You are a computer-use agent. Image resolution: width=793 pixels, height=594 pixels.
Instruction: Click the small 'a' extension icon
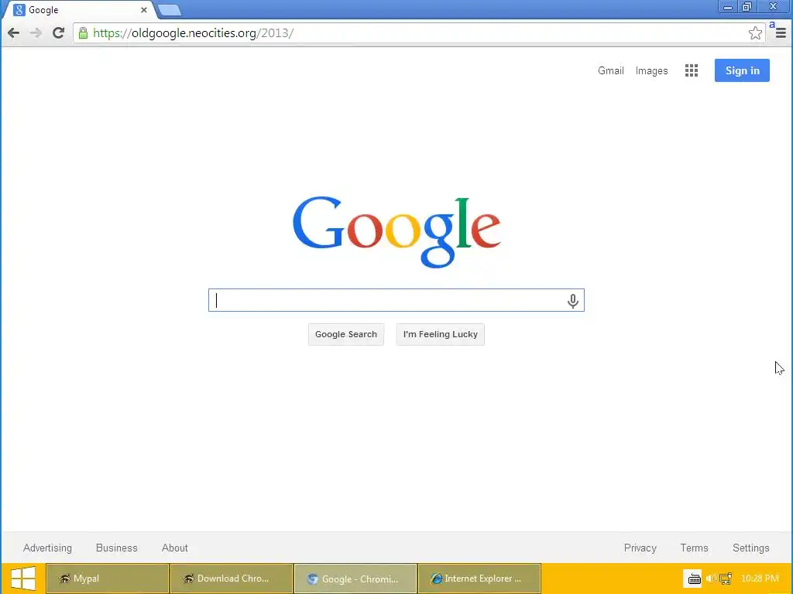(x=772, y=24)
